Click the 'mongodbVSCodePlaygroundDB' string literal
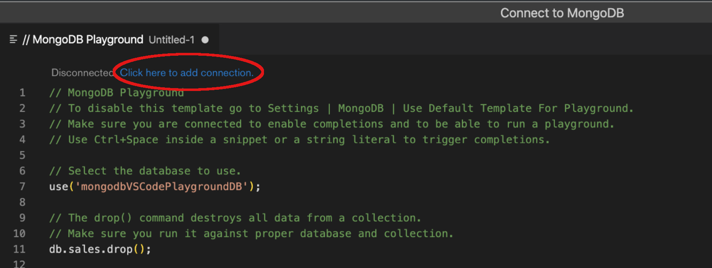Viewport: 712px width, 268px height. [x=162, y=186]
